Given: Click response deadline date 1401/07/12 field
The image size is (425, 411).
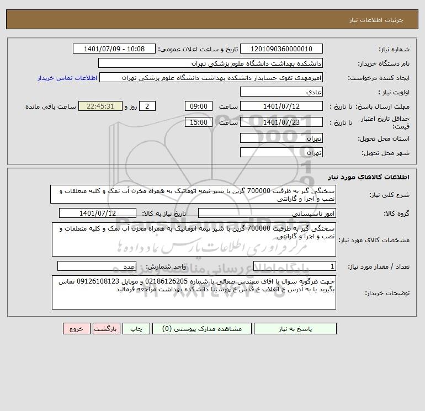Looking at the screenshot, I should tap(281, 106).
